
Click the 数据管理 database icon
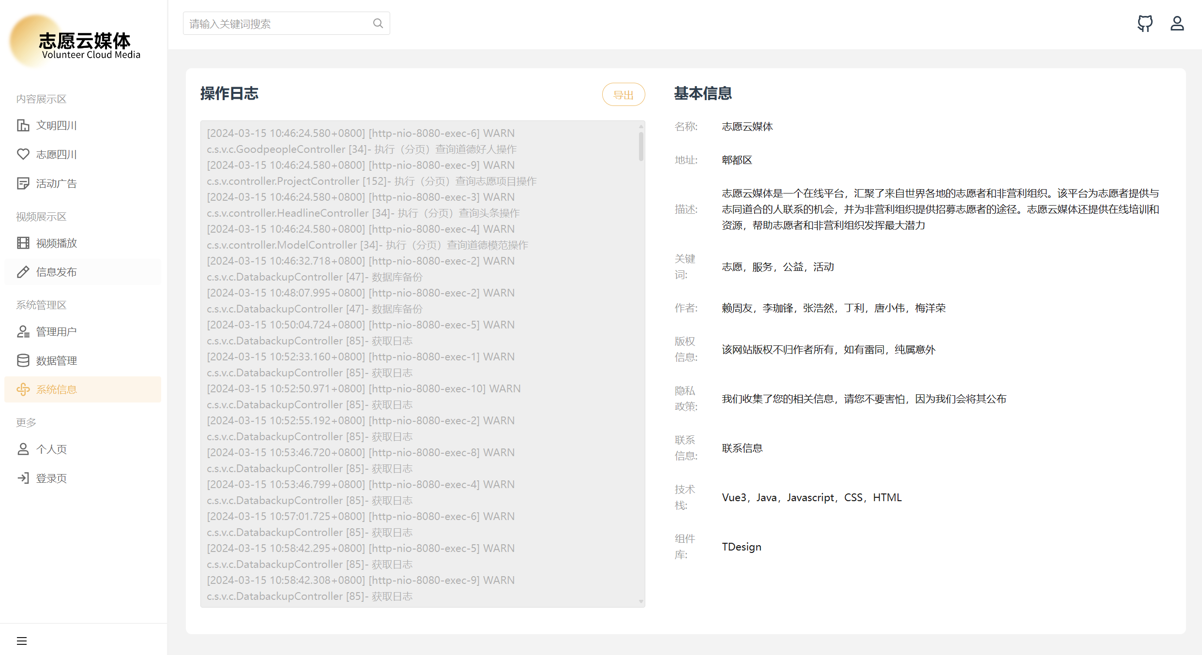[x=23, y=360]
